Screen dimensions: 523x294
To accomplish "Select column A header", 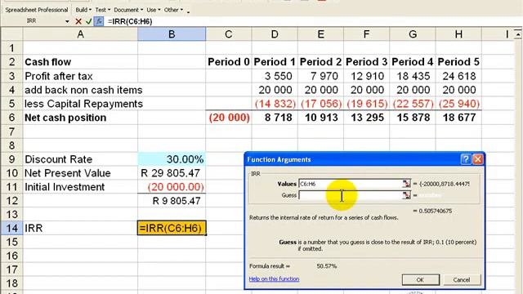I will 80,34.
